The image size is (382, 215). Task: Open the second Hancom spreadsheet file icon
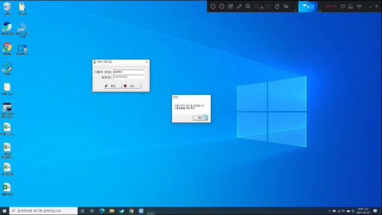7,150
